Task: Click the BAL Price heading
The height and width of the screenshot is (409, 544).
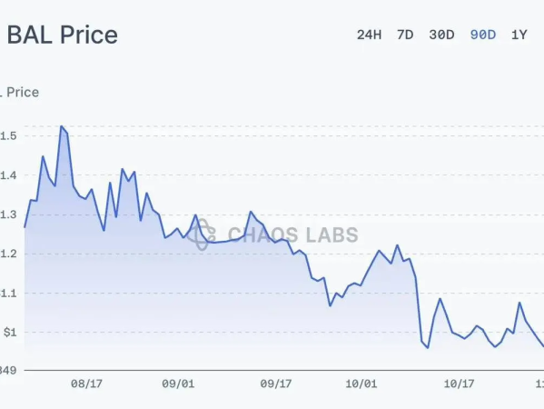Action: (x=63, y=35)
